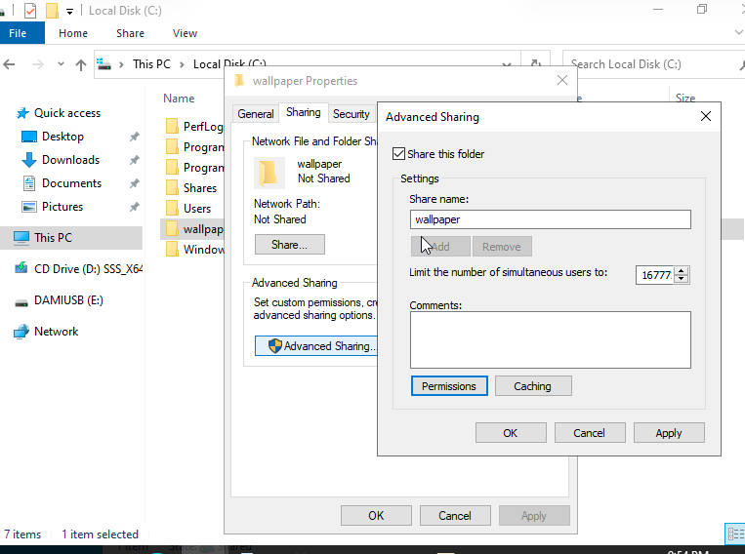This screenshot has height=554, width=745.
Task: Sort by the Size column header
Action: pyautogui.click(x=685, y=99)
